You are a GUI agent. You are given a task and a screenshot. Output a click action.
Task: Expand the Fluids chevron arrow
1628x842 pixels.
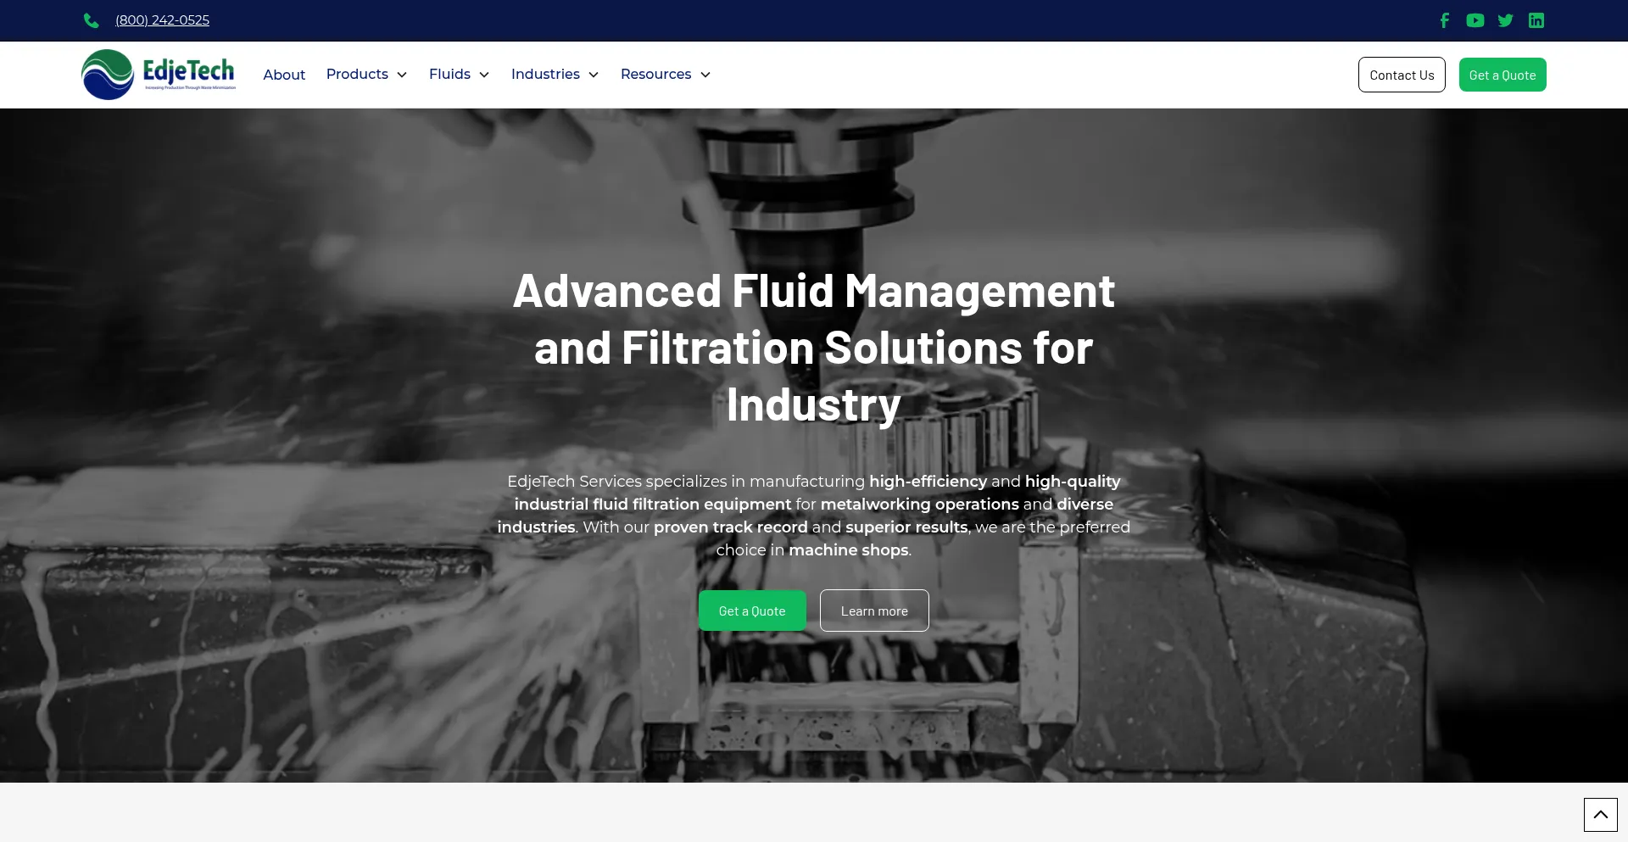pos(484,75)
